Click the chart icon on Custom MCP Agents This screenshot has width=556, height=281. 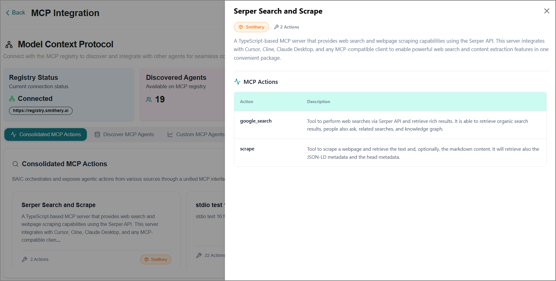(x=170, y=135)
